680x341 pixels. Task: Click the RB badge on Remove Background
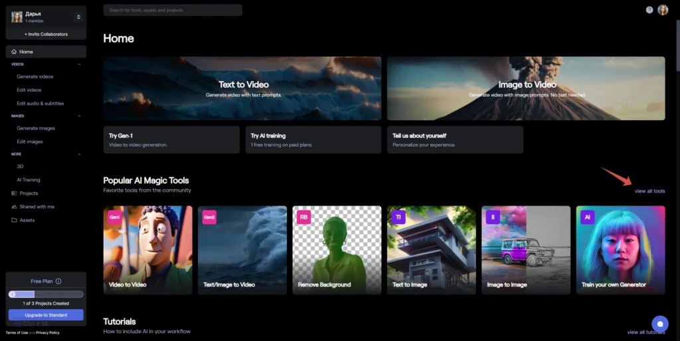coord(303,217)
